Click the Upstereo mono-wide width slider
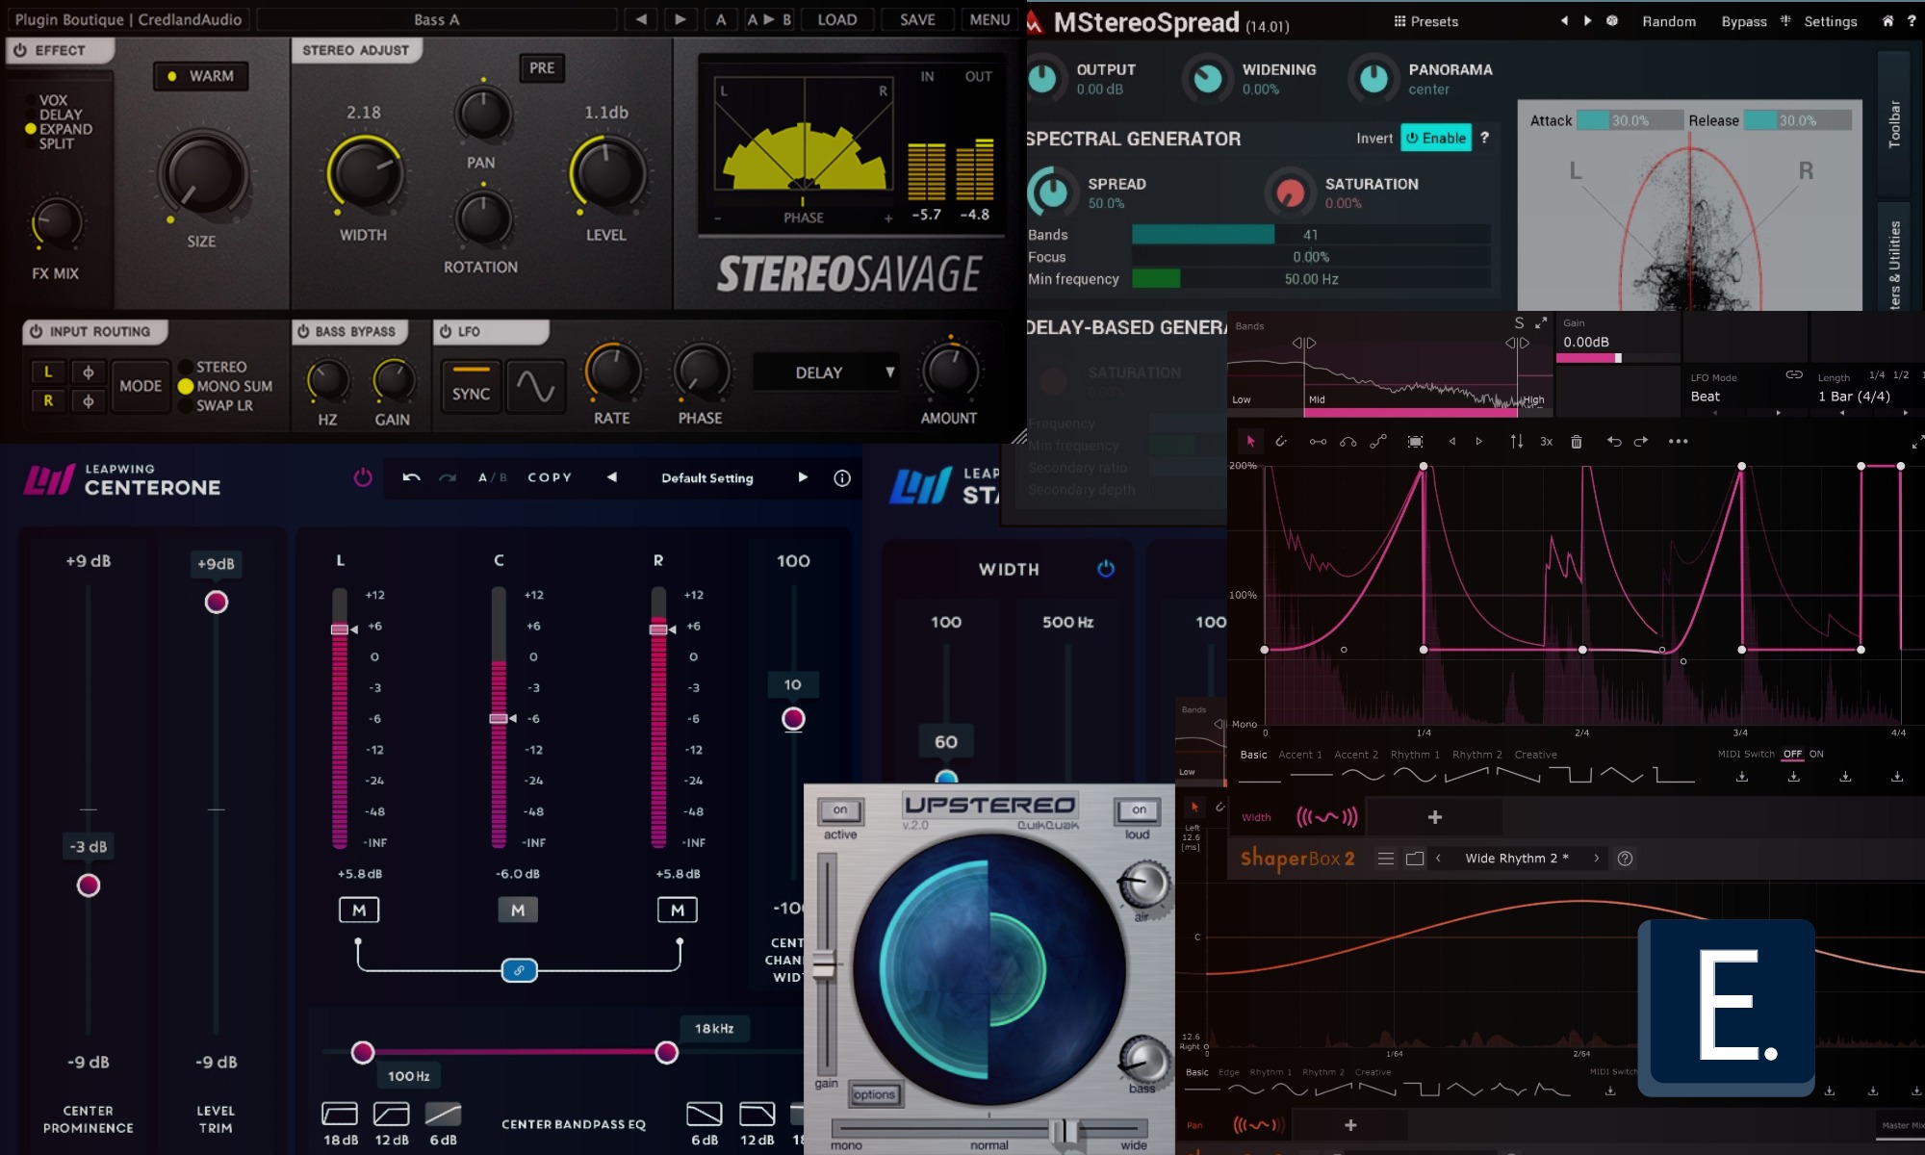This screenshot has height=1155, width=1925. pyautogui.click(x=989, y=1129)
